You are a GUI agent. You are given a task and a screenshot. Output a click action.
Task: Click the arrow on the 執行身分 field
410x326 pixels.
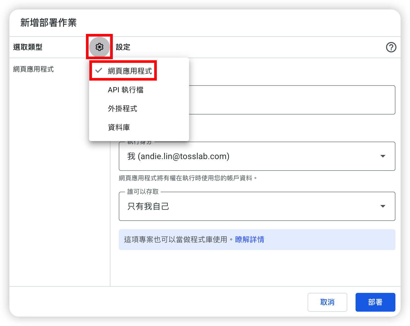[383, 156]
